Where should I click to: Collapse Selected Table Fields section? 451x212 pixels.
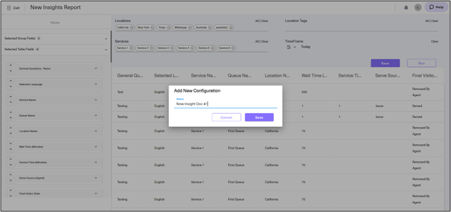click(106, 49)
